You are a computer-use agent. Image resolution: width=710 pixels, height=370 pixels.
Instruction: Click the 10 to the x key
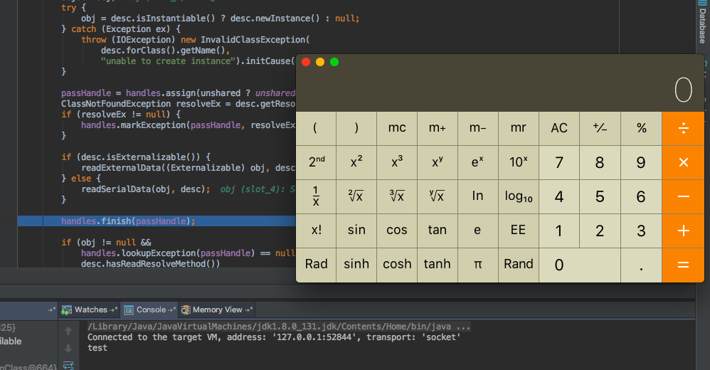[519, 162]
